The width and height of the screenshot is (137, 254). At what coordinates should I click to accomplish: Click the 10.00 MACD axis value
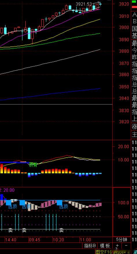coord(123,160)
